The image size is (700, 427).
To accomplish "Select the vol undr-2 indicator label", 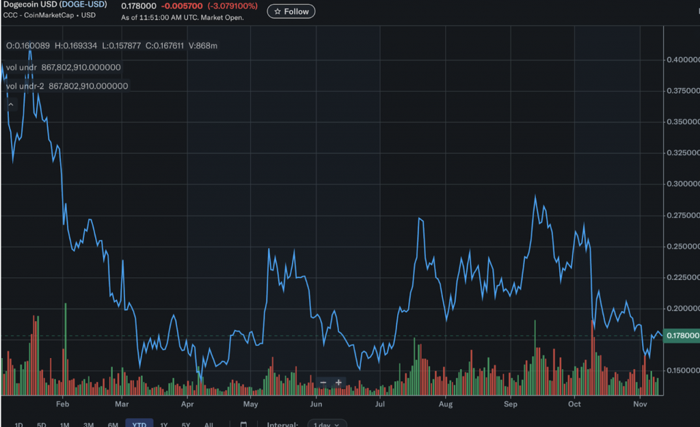I will point(25,86).
